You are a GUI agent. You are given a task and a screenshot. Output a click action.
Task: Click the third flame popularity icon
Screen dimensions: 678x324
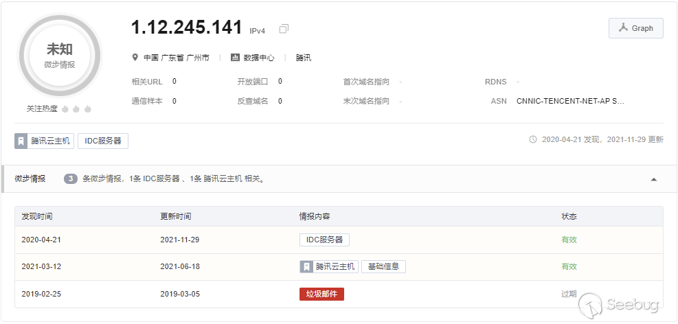[88, 108]
